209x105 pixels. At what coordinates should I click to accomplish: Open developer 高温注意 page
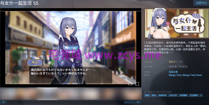[173, 72]
